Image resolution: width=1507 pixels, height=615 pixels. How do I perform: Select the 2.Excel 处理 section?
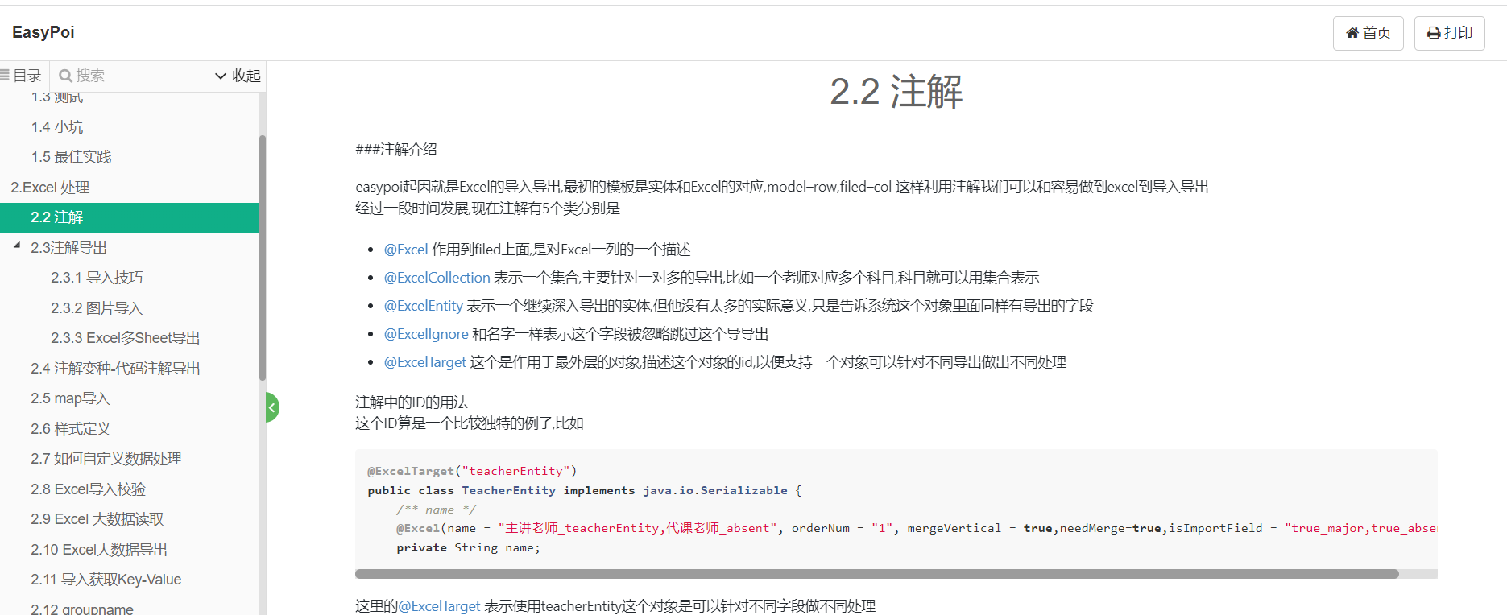point(50,188)
